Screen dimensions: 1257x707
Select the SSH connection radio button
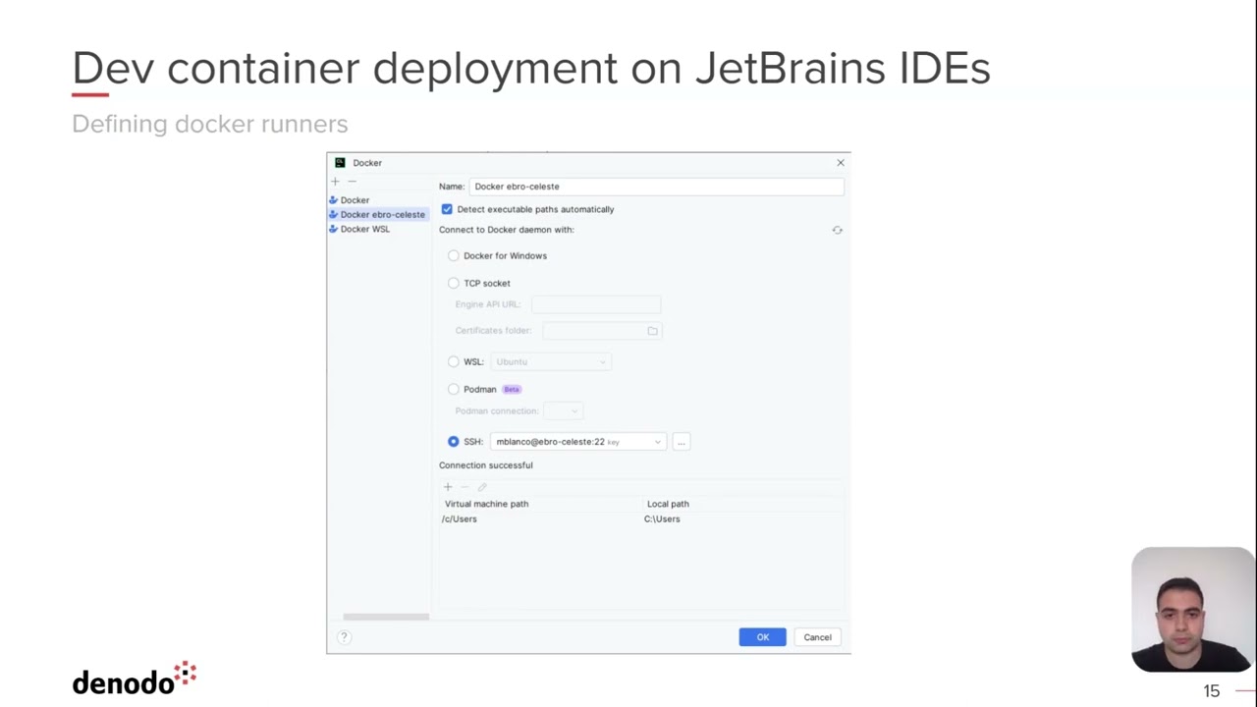point(454,442)
